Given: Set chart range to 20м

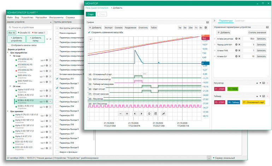Looking at the screenshot, I should click(x=190, y=28).
